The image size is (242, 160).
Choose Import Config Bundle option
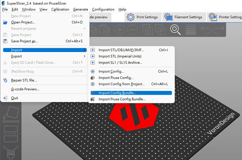131,93
